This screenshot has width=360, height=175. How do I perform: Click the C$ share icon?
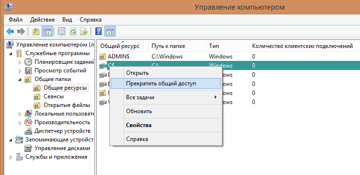tap(103, 66)
